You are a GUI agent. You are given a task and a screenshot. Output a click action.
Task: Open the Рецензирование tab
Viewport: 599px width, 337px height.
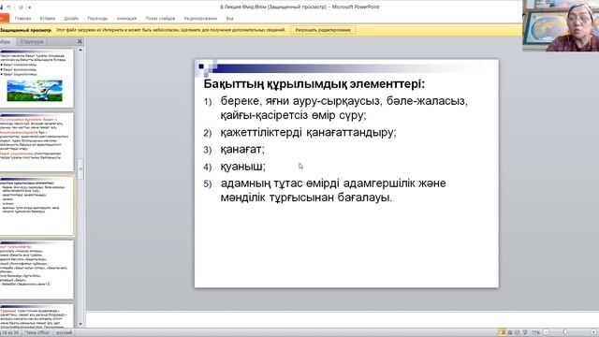[x=200, y=19]
